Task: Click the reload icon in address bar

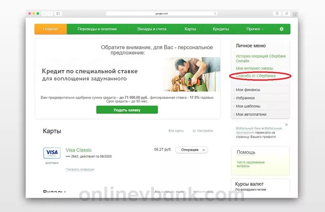Action: [x=215, y=14]
